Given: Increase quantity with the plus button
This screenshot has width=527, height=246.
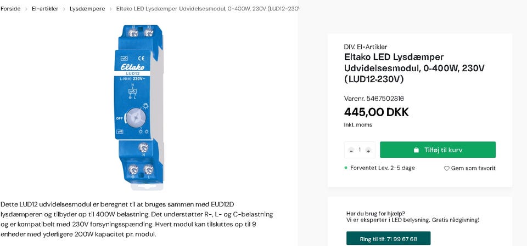Looking at the screenshot, I should click(x=368, y=150).
